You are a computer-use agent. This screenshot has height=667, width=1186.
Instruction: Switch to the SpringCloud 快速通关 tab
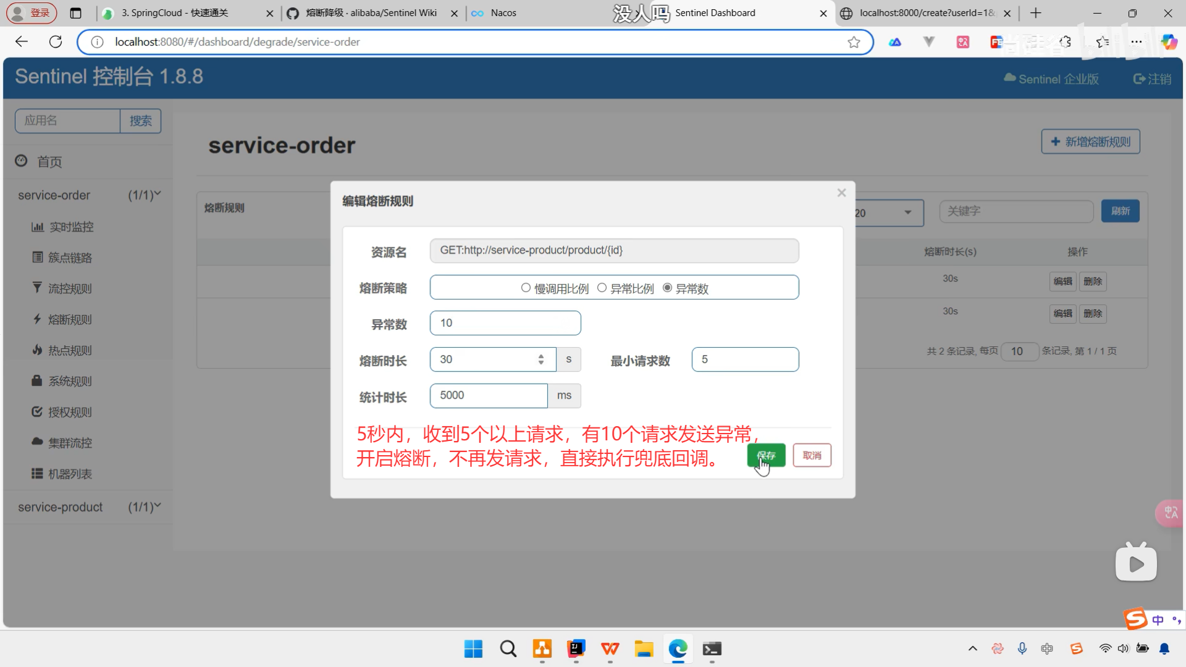175,13
